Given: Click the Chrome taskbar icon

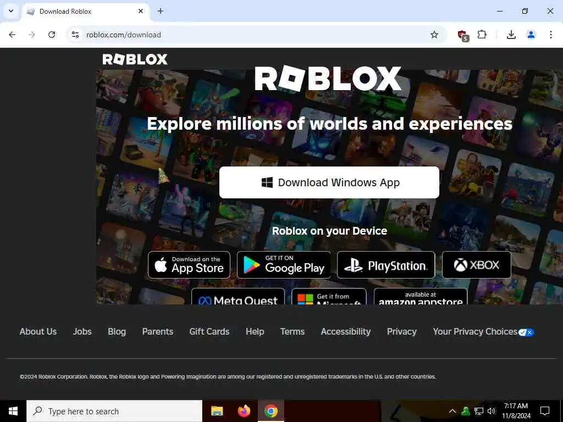Looking at the screenshot, I should [271, 411].
